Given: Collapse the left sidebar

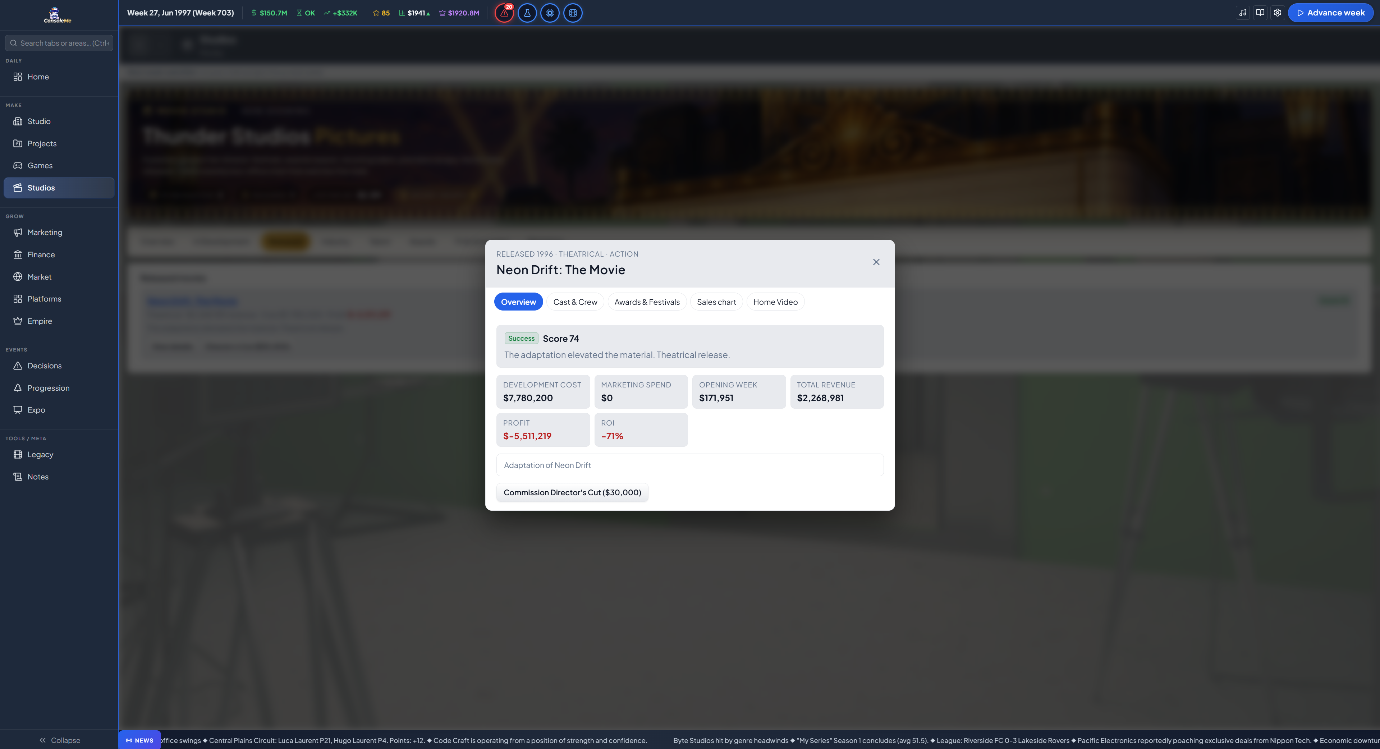Looking at the screenshot, I should pyautogui.click(x=59, y=740).
